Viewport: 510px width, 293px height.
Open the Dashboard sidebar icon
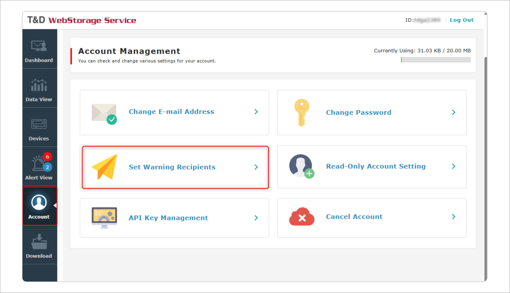click(39, 46)
